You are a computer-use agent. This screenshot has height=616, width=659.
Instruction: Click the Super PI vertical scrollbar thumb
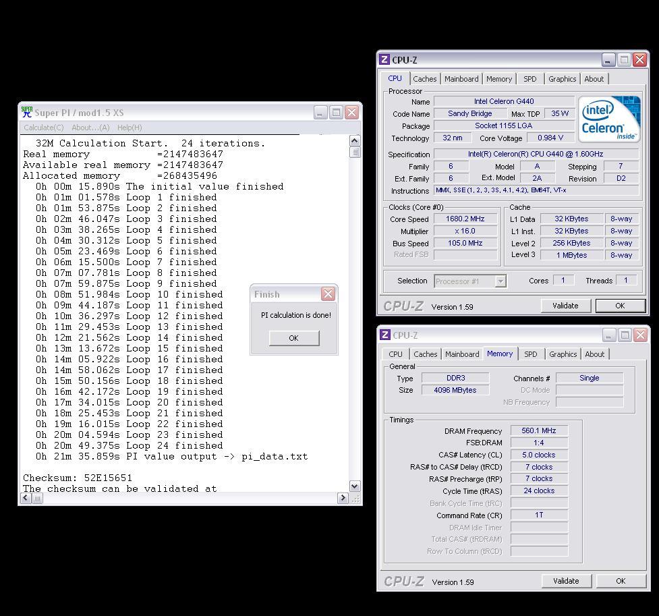tap(355, 152)
